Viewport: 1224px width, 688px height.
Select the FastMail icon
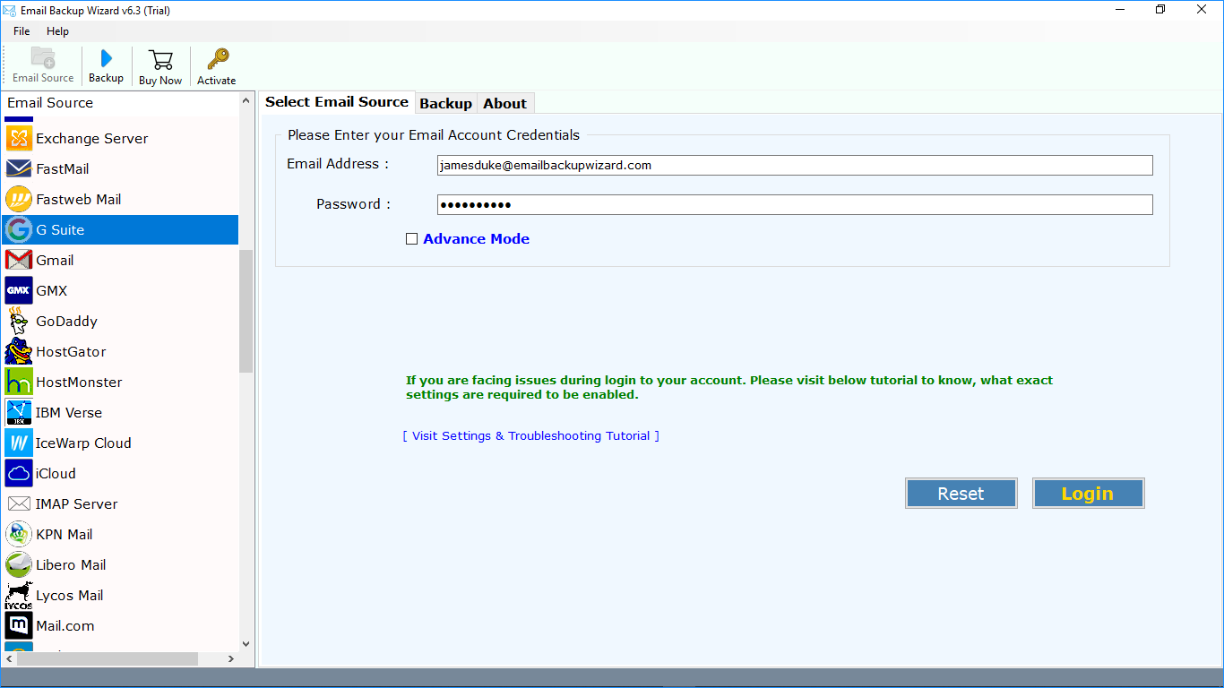pos(19,168)
